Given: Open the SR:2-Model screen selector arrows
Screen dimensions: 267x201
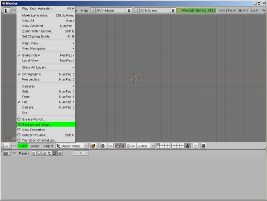Looking at the screenshot, I should [93, 10].
